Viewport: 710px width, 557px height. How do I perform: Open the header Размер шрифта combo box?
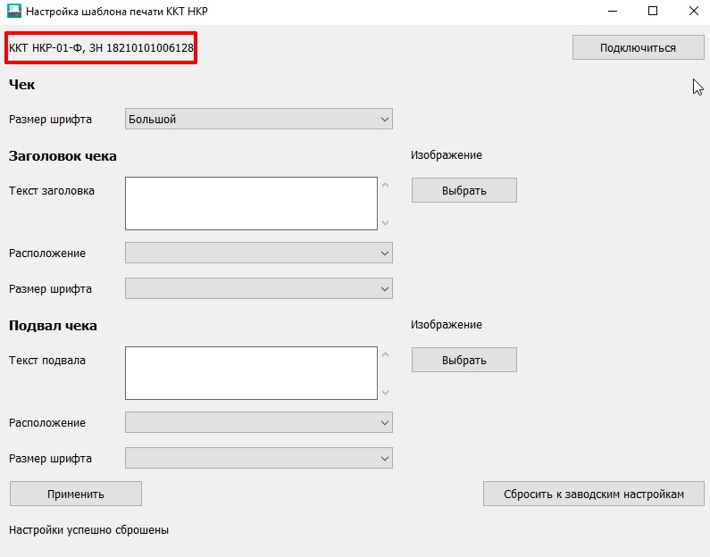(259, 288)
